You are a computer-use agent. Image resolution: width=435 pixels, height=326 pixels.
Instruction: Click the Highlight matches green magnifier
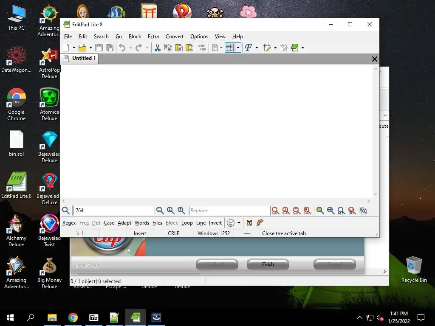(320, 211)
